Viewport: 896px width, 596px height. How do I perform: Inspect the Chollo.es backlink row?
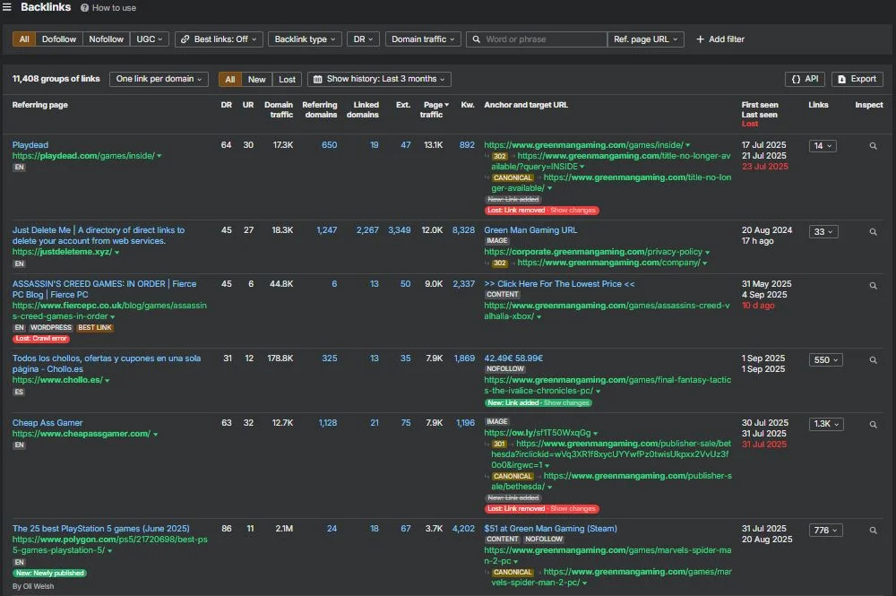click(x=873, y=360)
